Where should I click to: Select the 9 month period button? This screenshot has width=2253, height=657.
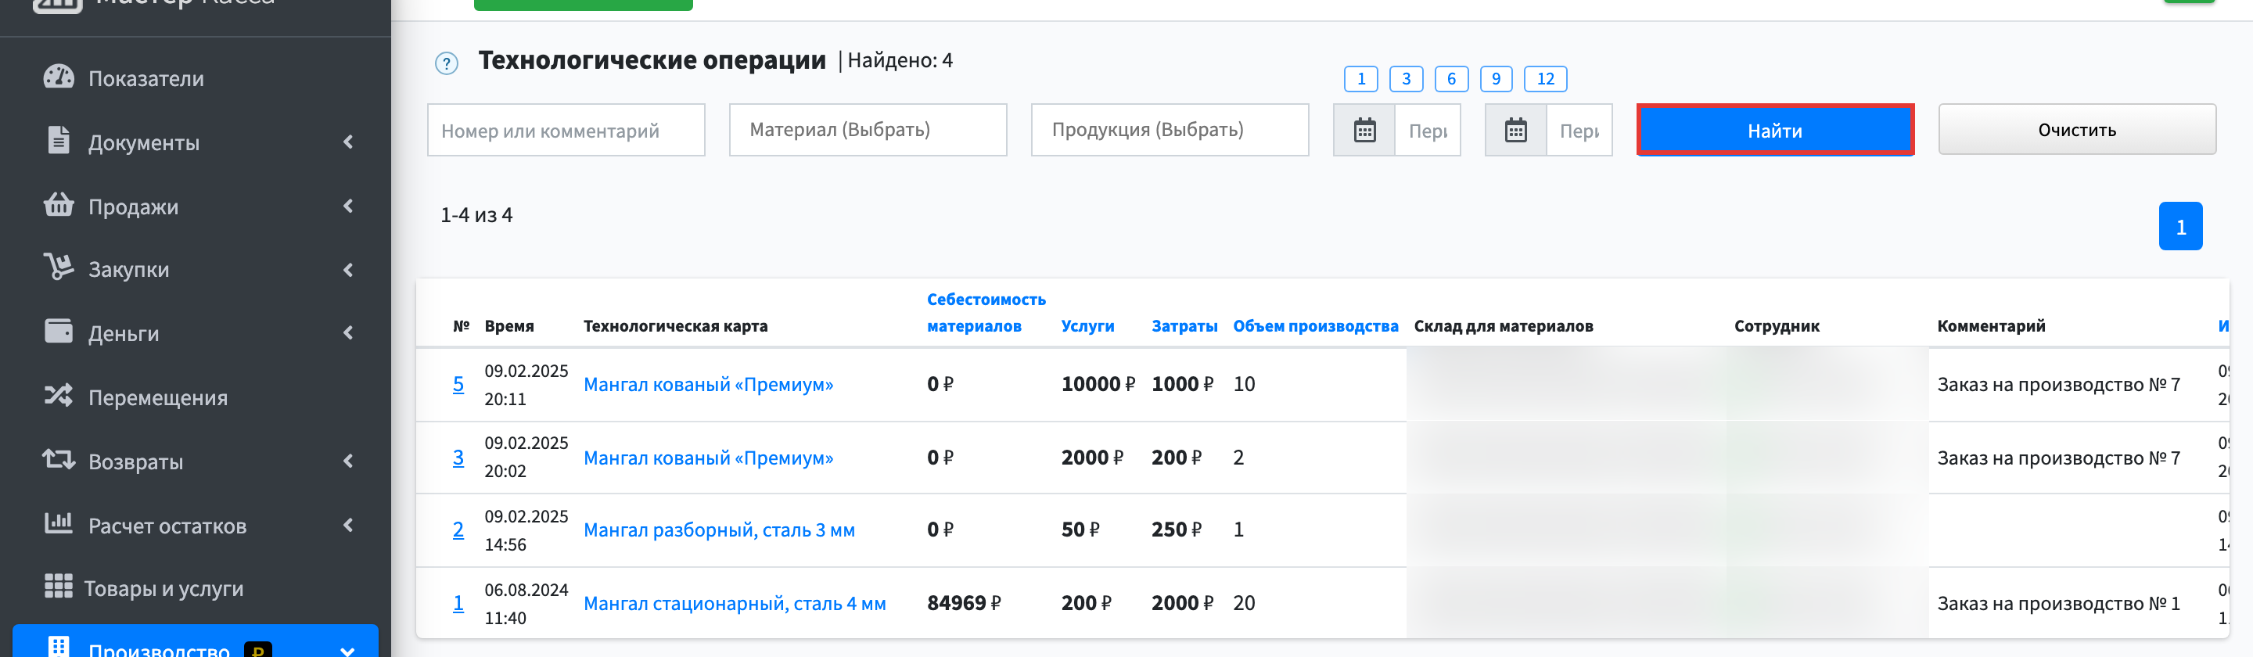pyautogui.click(x=1496, y=79)
